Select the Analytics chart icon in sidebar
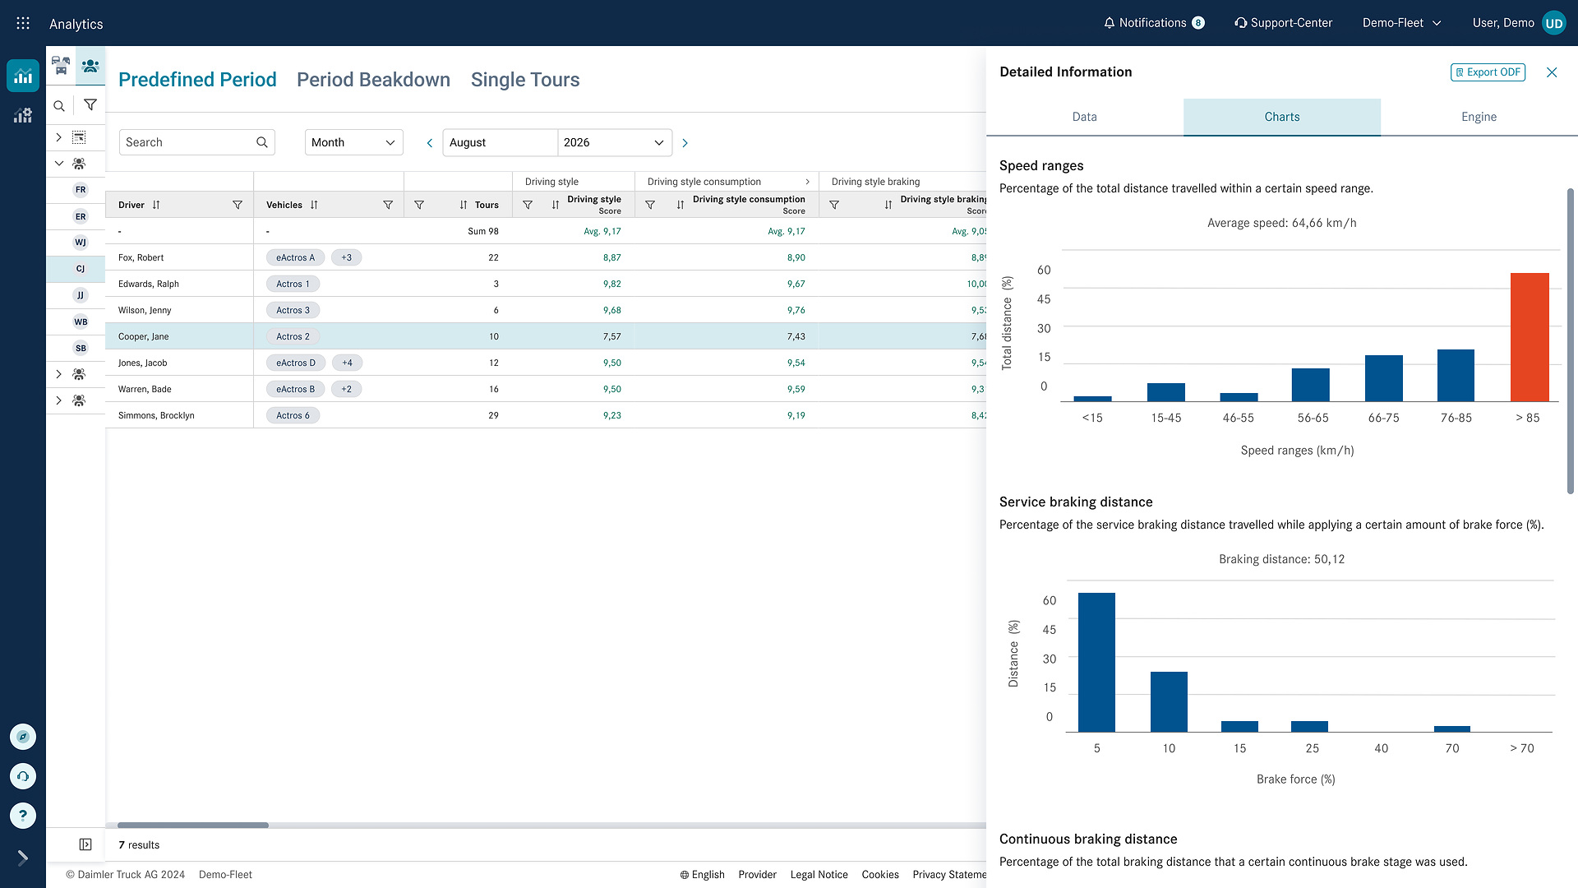Screen dimensions: 1578x888 23,76
